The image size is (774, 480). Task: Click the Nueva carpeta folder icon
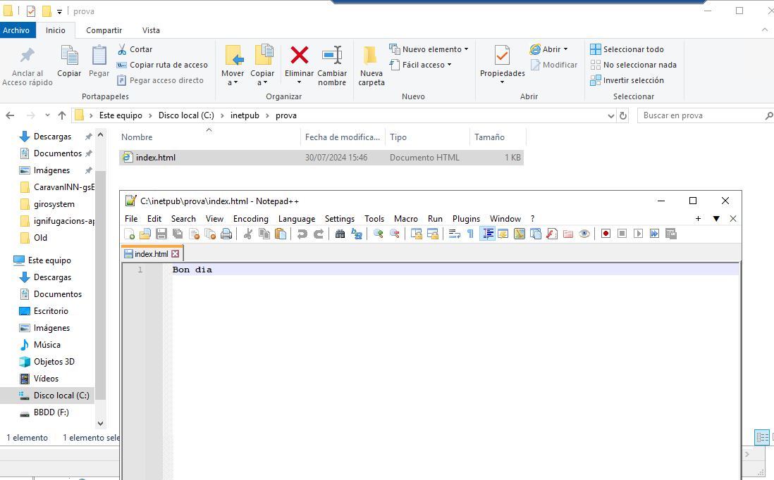(x=371, y=56)
